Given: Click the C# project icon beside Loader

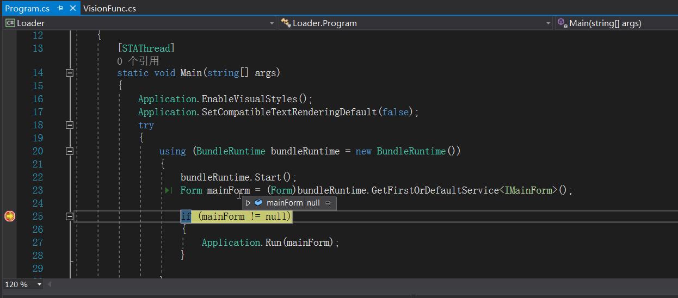Looking at the screenshot, I should [x=10, y=23].
